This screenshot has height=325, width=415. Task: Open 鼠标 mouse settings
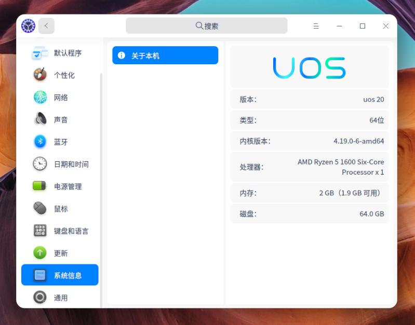(60, 208)
